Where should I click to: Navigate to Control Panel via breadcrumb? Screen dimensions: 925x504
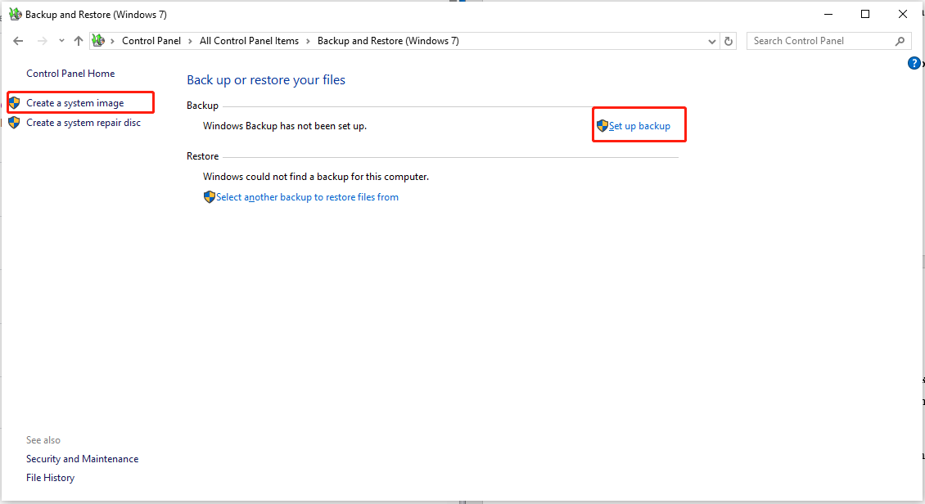point(151,40)
